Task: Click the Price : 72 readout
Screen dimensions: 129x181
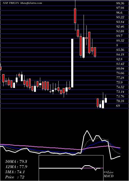Action: 15,177
